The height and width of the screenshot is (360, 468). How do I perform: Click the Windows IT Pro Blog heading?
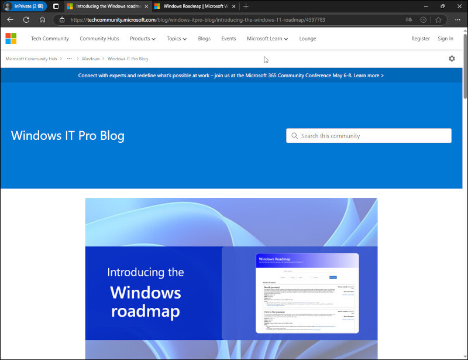68,136
